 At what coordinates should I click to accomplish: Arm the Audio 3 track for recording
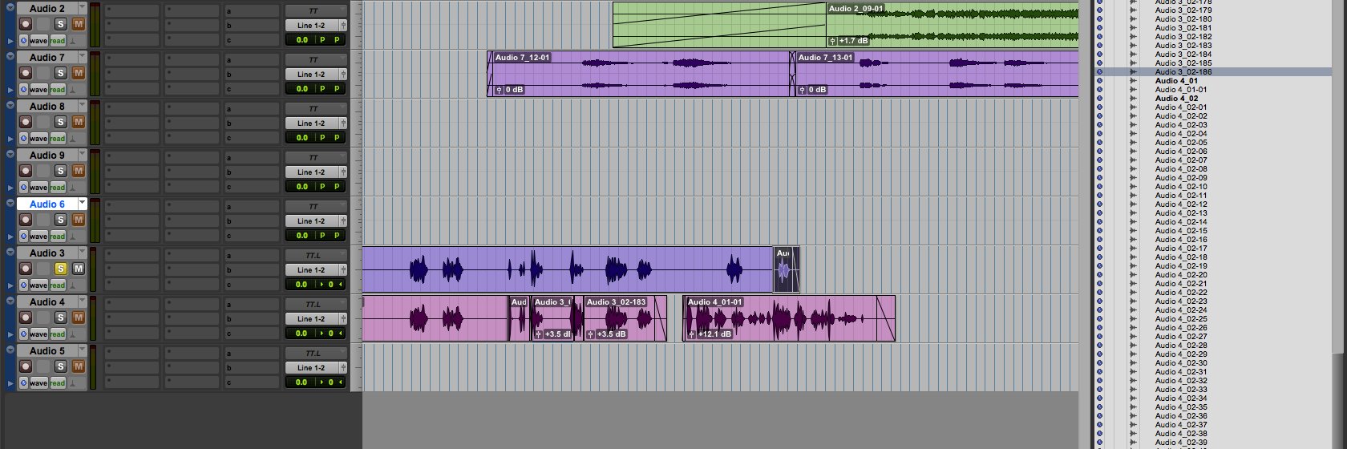pos(26,269)
